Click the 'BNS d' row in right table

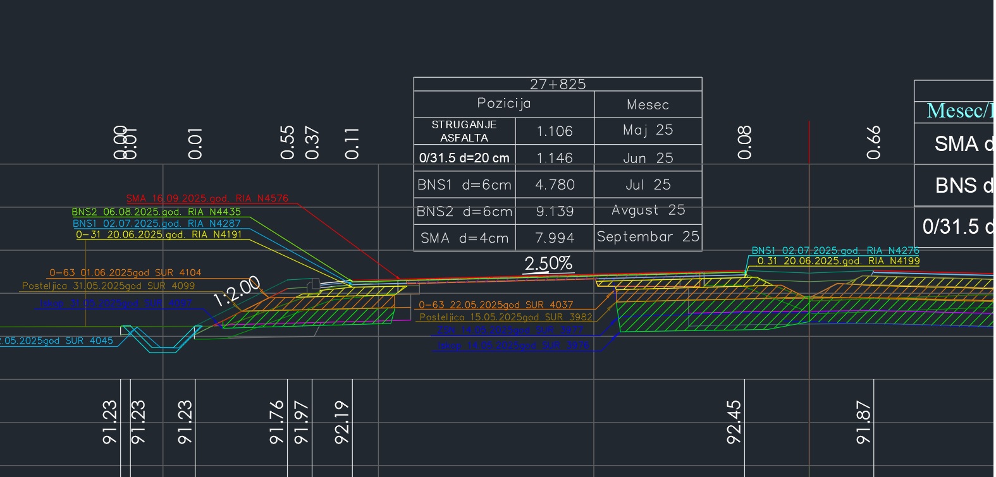[x=964, y=186]
